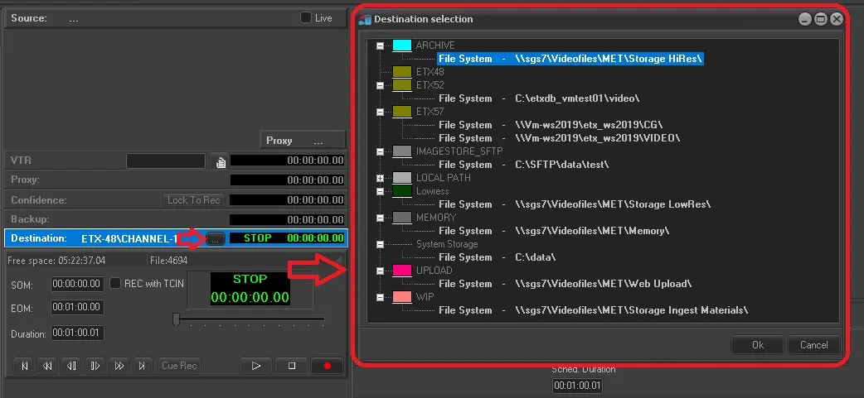Collapse the UPLOAD tree node

point(380,271)
